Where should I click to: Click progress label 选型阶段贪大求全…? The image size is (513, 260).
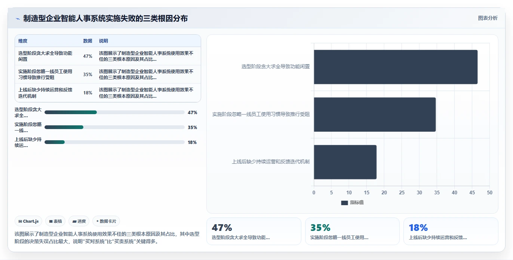tap(28, 112)
